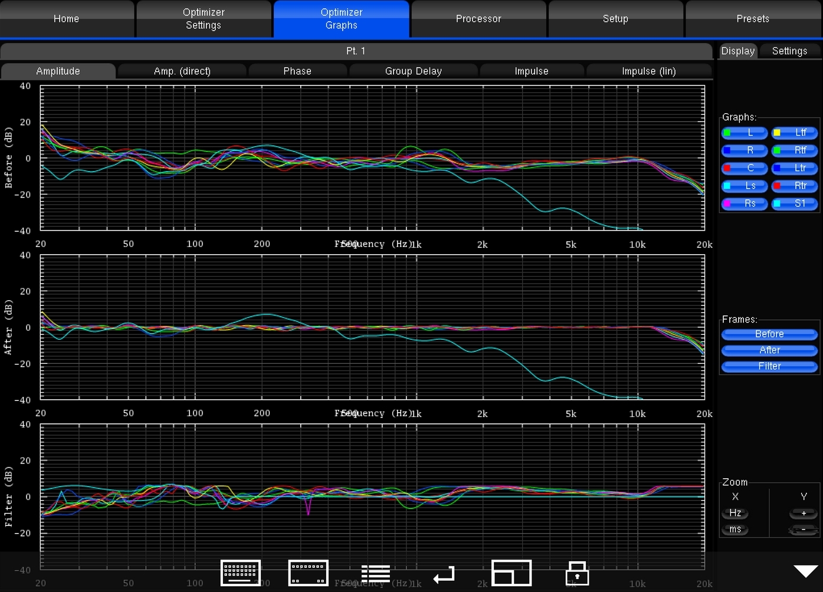Toggle the Rs channel graph
Viewport: 823px width, 592px height.
pyautogui.click(x=745, y=203)
